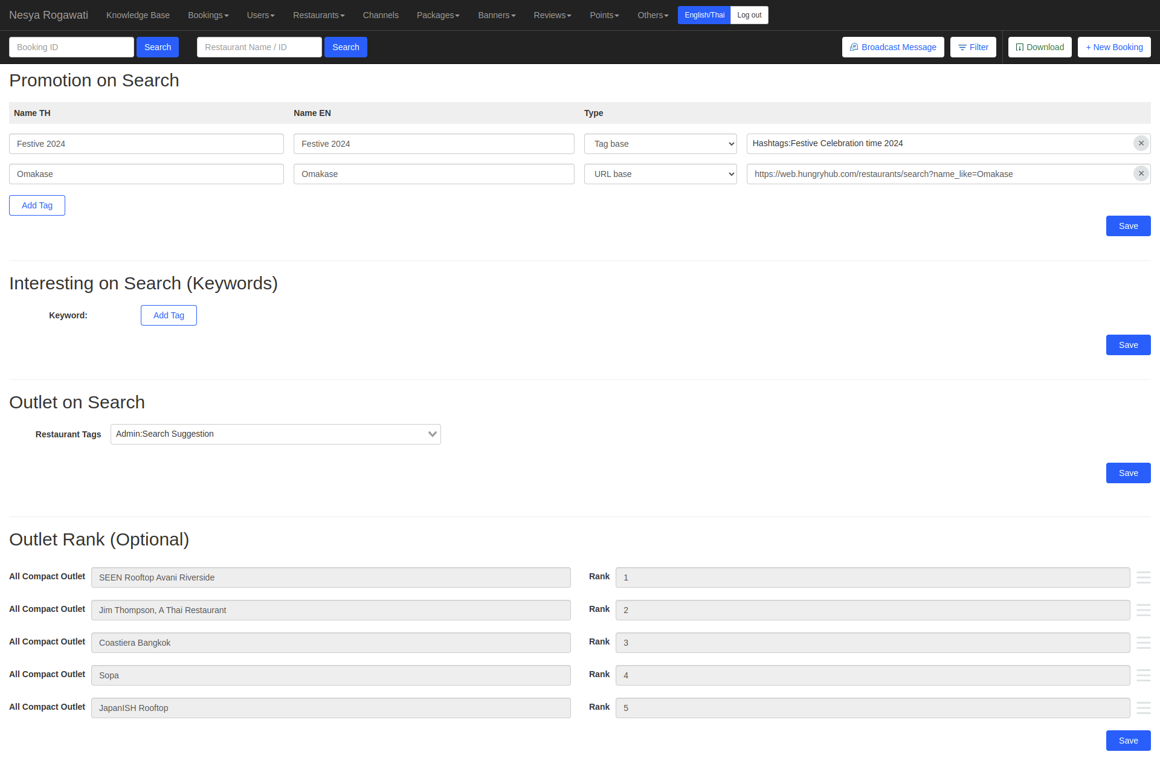Expand the Restaurant Tags Search Suggestion dropdown
This screenshot has height=775, width=1160.
click(x=275, y=434)
